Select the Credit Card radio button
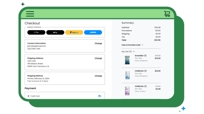This screenshot has width=204, height=114. (x=28, y=96)
